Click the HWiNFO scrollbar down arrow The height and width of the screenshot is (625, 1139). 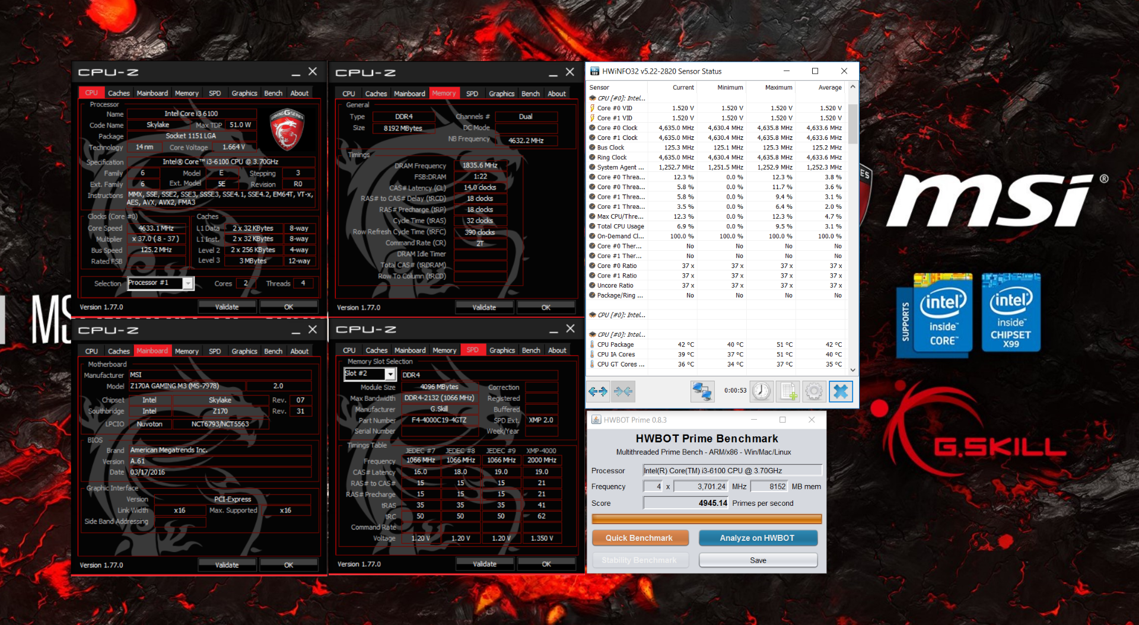point(853,370)
